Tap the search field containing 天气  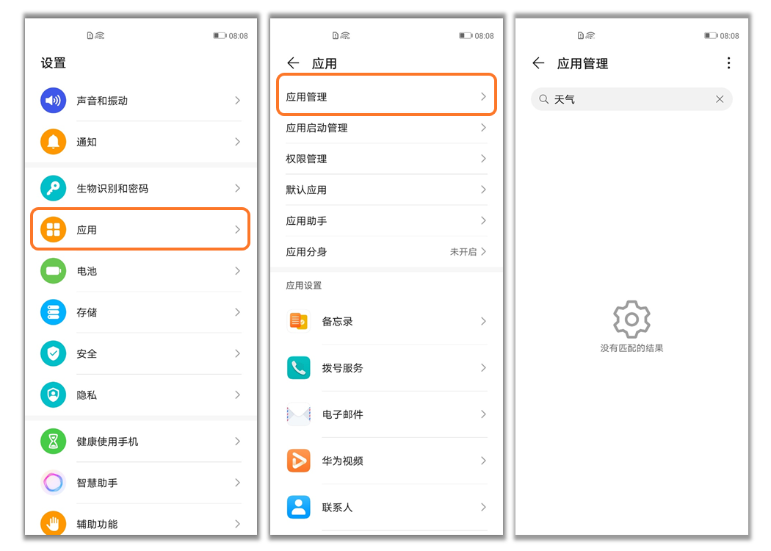point(631,99)
